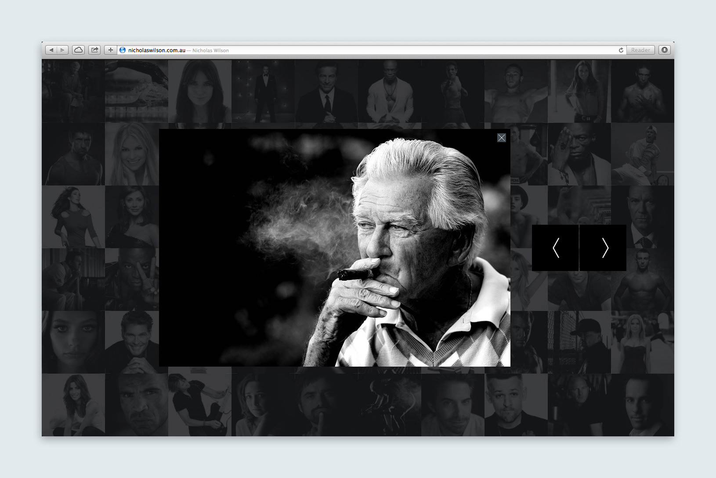Click the large portrait of the man smoking a cigar
The height and width of the screenshot is (478, 716).
click(x=335, y=248)
